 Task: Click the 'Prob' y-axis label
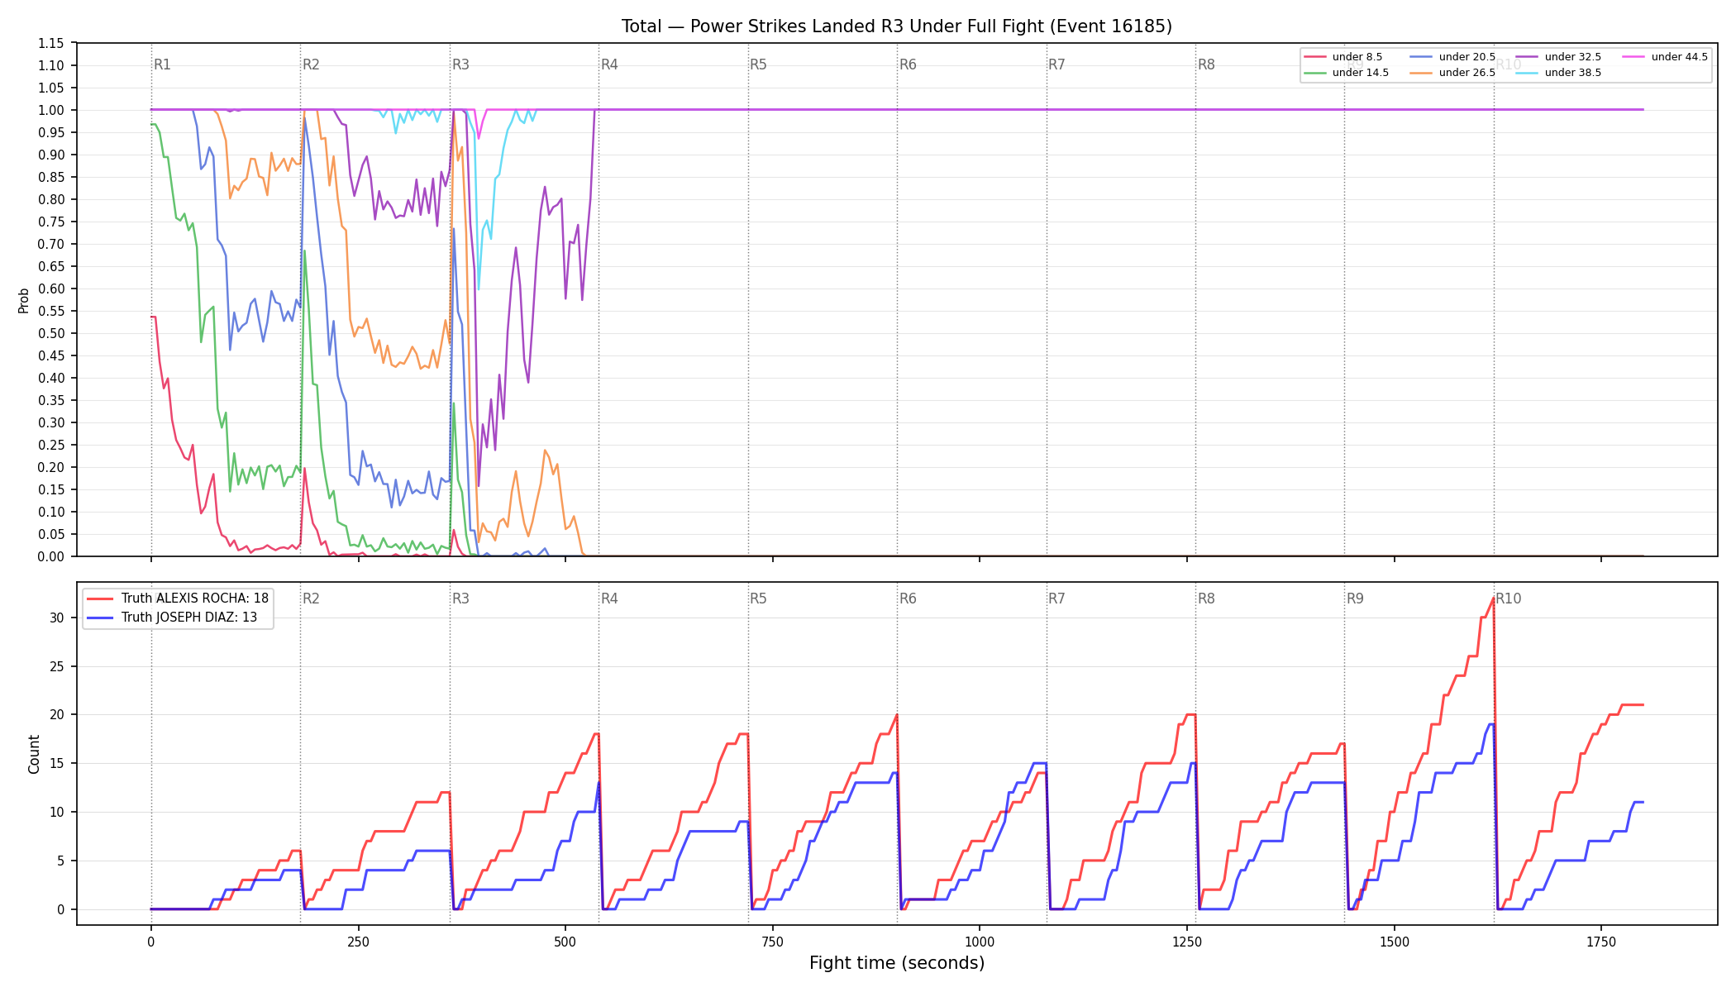(24, 300)
